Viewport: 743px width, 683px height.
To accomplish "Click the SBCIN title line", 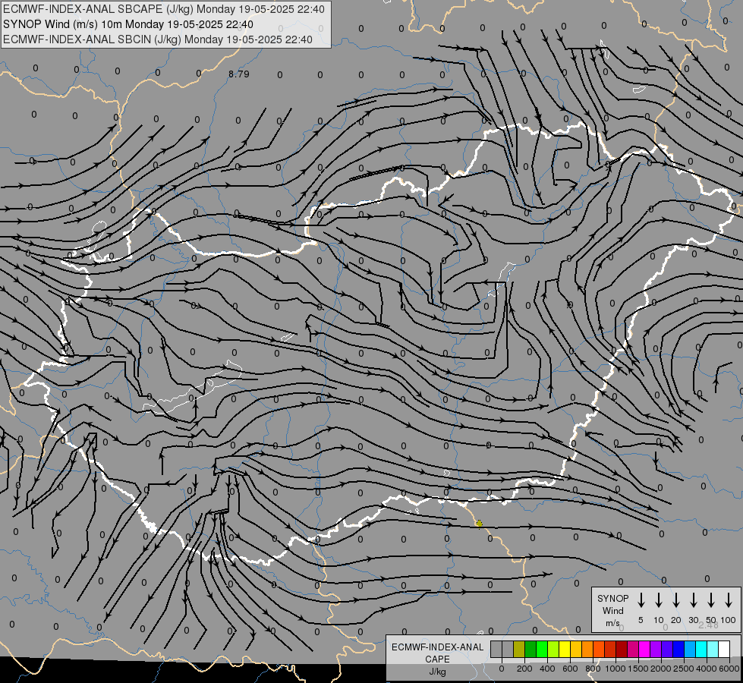I will click(158, 39).
